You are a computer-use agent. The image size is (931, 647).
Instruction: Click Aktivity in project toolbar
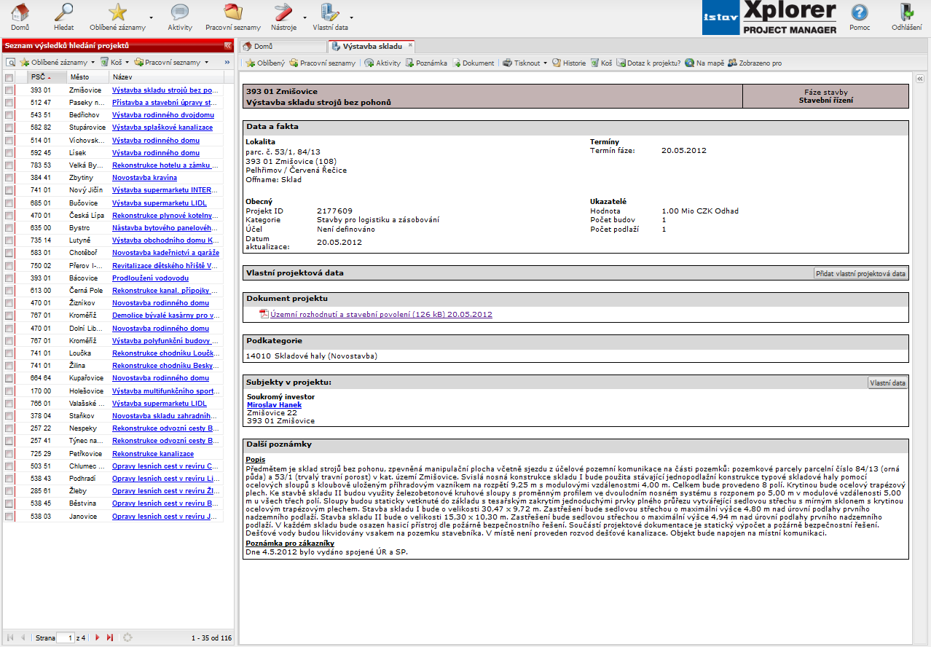click(x=382, y=63)
